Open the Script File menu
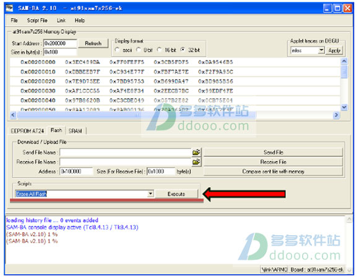 pos(37,20)
